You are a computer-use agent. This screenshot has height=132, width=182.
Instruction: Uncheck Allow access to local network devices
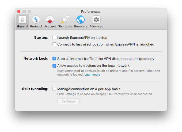(x=54, y=66)
